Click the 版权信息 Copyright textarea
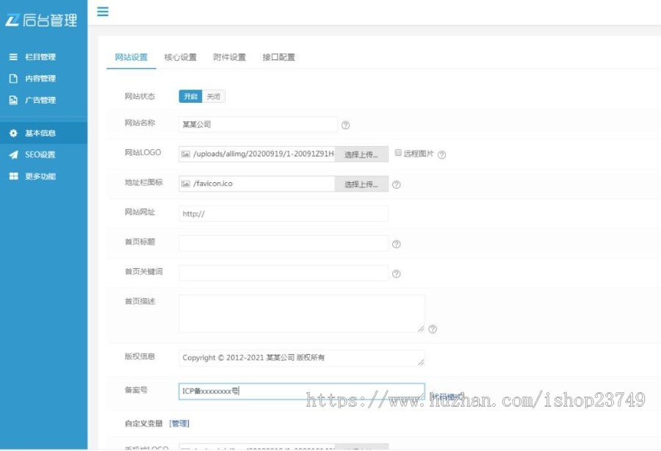The width and height of the screenshot is (661, 451). [301, 358]
